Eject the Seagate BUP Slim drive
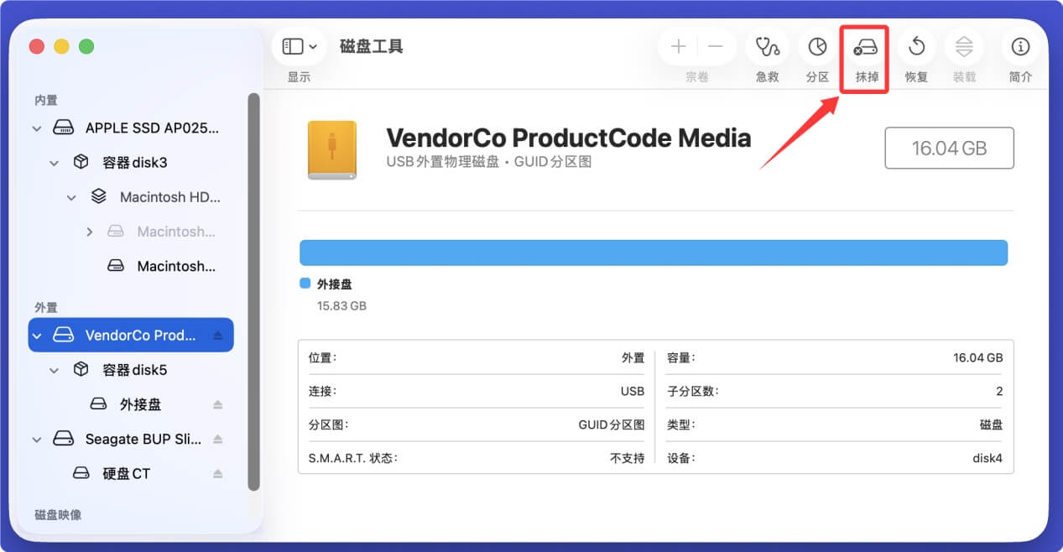The height and width of the screenshot is (552, 1063). 216,438
